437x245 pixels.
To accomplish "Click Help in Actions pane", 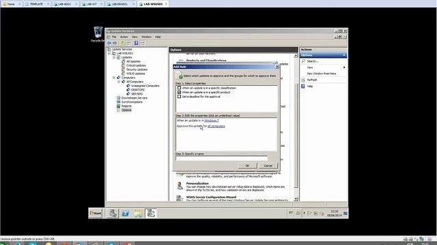I will pos(309,86).
